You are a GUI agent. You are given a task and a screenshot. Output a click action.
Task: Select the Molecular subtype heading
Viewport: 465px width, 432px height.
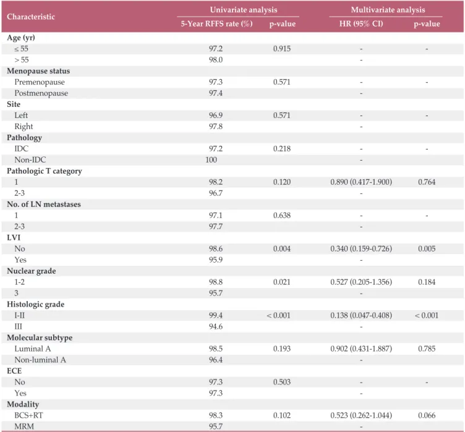tap(40, 337)
